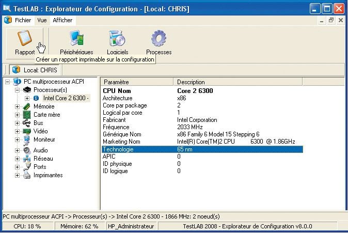Select the Carte mère tree label
This screenshot has height=233, width=348.
[47, 115]
